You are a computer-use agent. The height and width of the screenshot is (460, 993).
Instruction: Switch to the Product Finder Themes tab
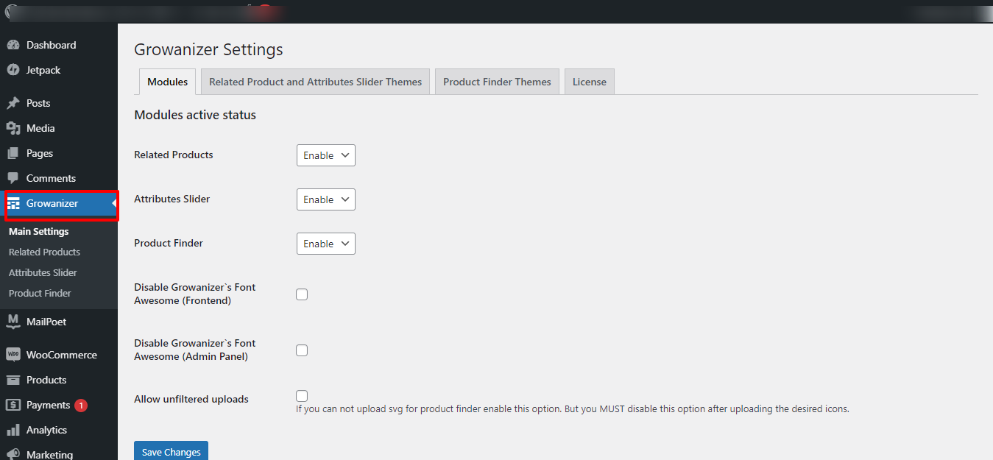[x=497, y=81]
